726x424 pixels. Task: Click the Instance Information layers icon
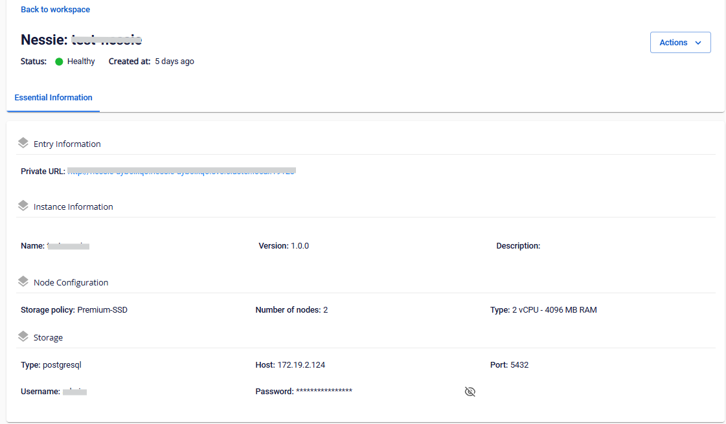(23, 206)
